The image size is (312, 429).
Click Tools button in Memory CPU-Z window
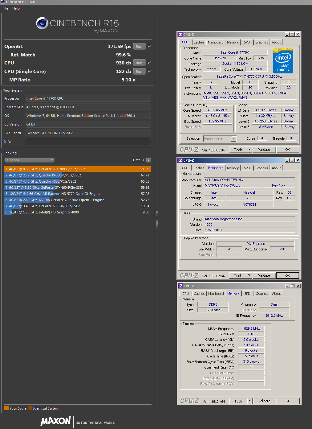tap(239, 401)
